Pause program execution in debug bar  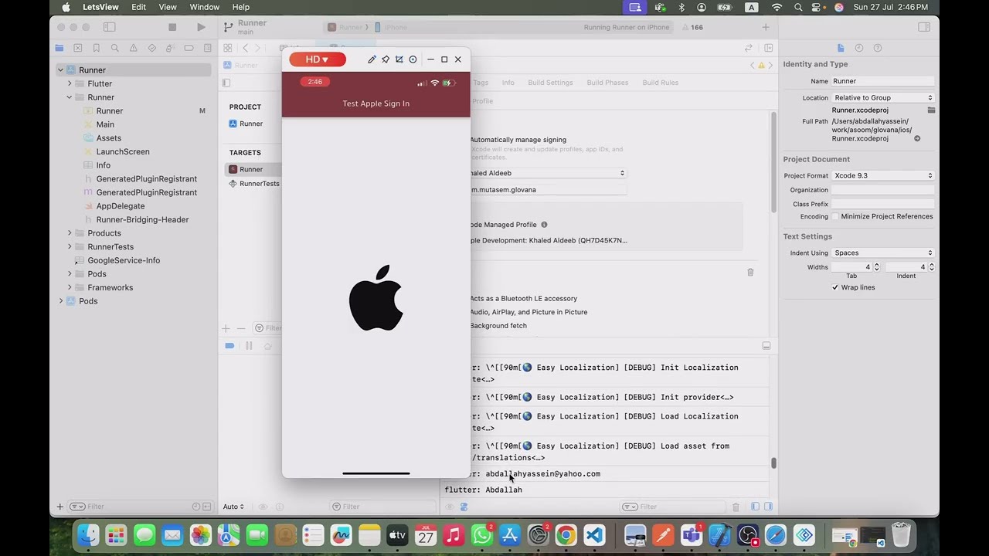tap(249, 346)
